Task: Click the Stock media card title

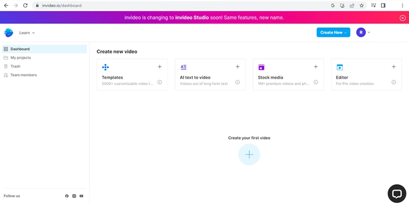Action: click(271, 77)
